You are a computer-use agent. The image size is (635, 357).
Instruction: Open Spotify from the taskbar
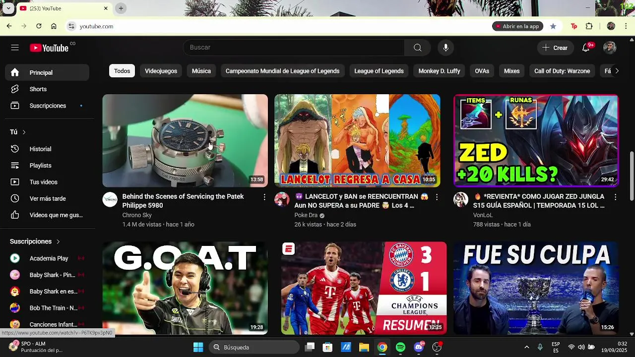[x=400, y=347]
